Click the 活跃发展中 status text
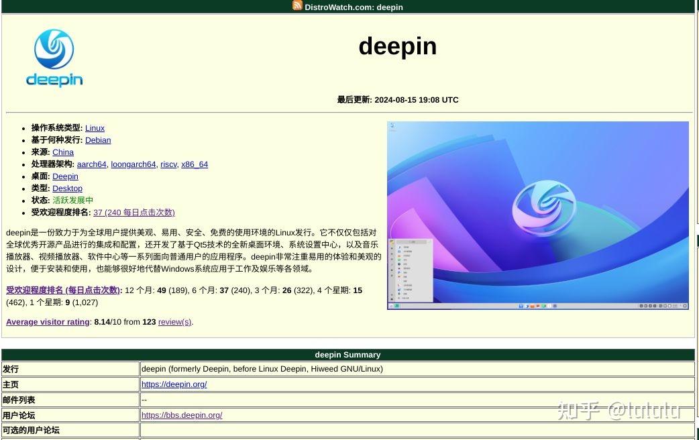 pyautogui.click(x=72, y=200)
